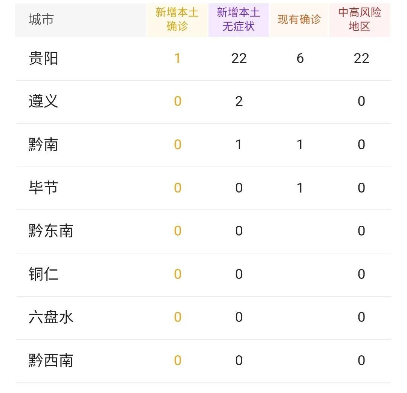Select the 新增本土无症状 header
Image resolution: width=407 pixels, height=393 pixels.
tap(239, 20)
